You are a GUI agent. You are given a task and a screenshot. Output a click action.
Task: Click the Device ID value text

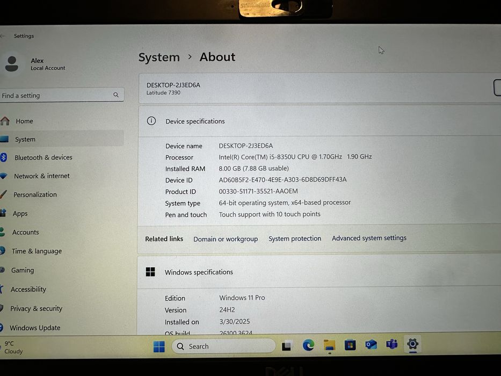(282, 180)
